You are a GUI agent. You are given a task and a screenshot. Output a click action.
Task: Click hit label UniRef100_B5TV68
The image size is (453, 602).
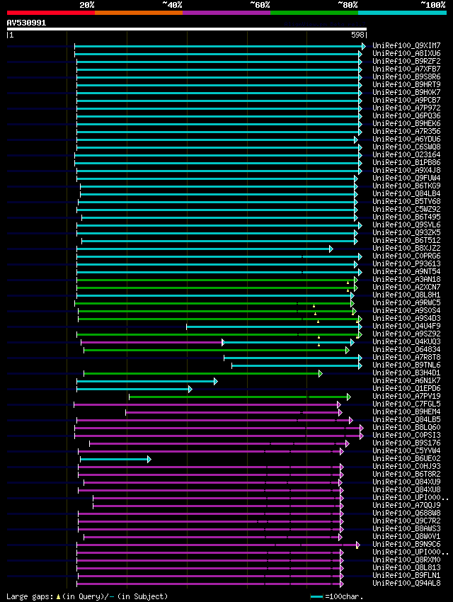pos(406,201)
